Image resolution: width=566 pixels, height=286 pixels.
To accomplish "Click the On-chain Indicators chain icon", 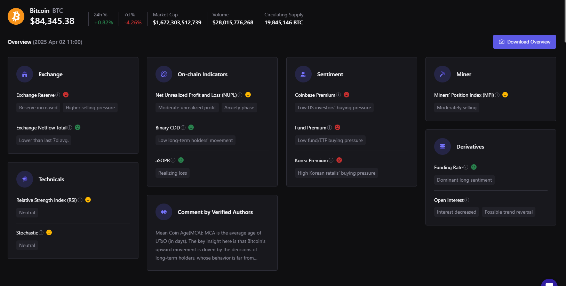I will click(x=164, y=74).
